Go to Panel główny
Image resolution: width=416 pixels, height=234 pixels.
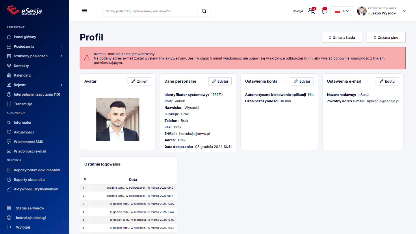[25, 37]
